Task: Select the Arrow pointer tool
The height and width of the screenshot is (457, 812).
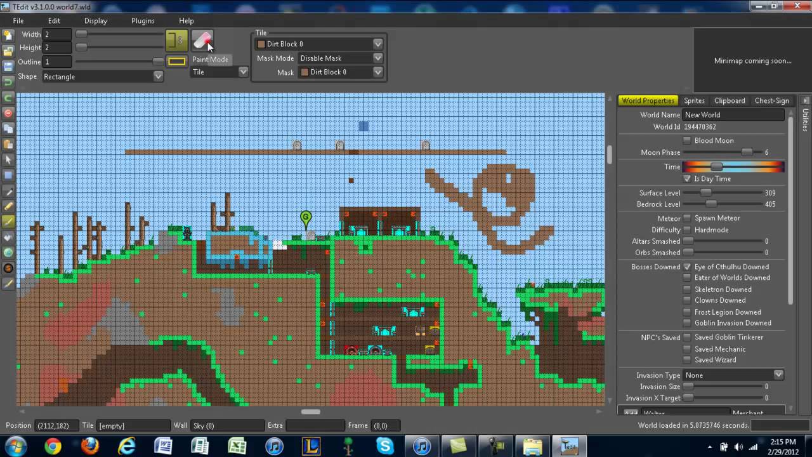Action: [x=8, y=160]
